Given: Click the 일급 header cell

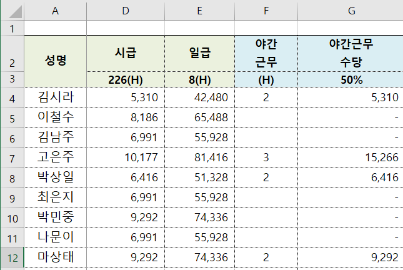Looking at the screenshot, I should tap(199, 54).
